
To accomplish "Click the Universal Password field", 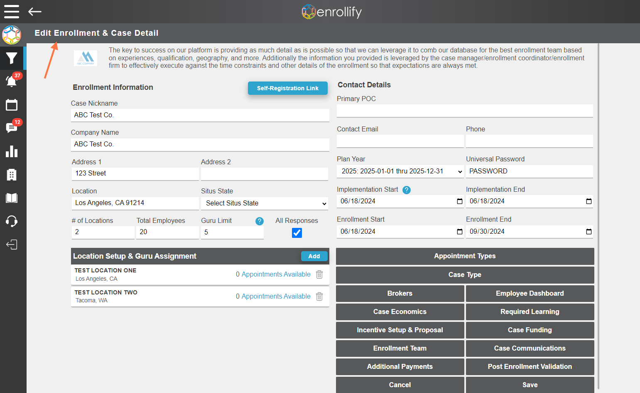I will click(530, 171).
